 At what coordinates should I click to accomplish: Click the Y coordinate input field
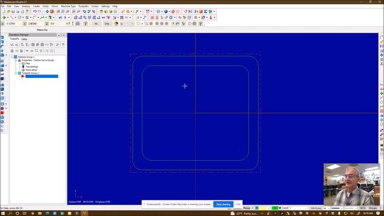(35, 24)
